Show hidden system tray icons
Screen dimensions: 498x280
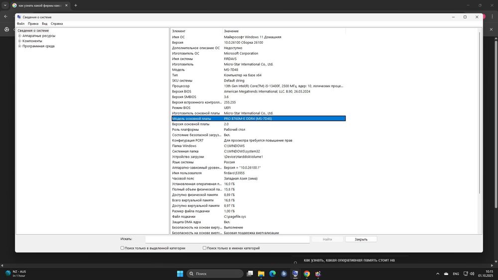pyautogui.click(x=438, y=274)
